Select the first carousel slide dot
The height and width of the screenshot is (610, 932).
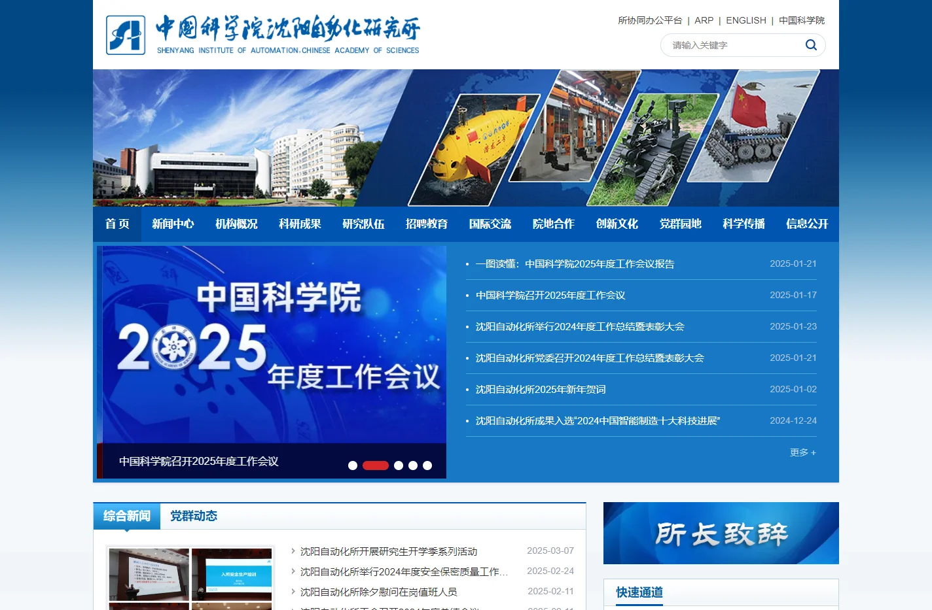[353, 466]
